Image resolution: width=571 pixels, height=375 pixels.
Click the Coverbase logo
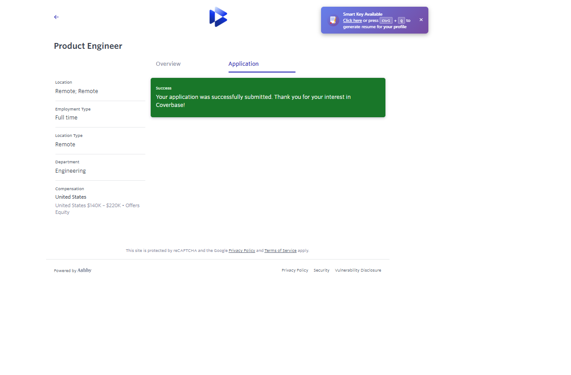coord(218,17)
